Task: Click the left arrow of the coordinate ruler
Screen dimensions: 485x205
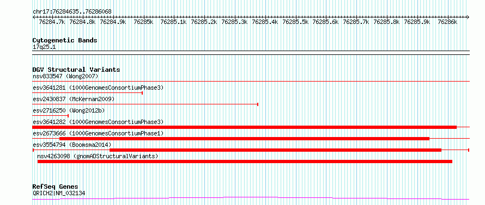Action: pyautogui.click(x=34, y=17)
